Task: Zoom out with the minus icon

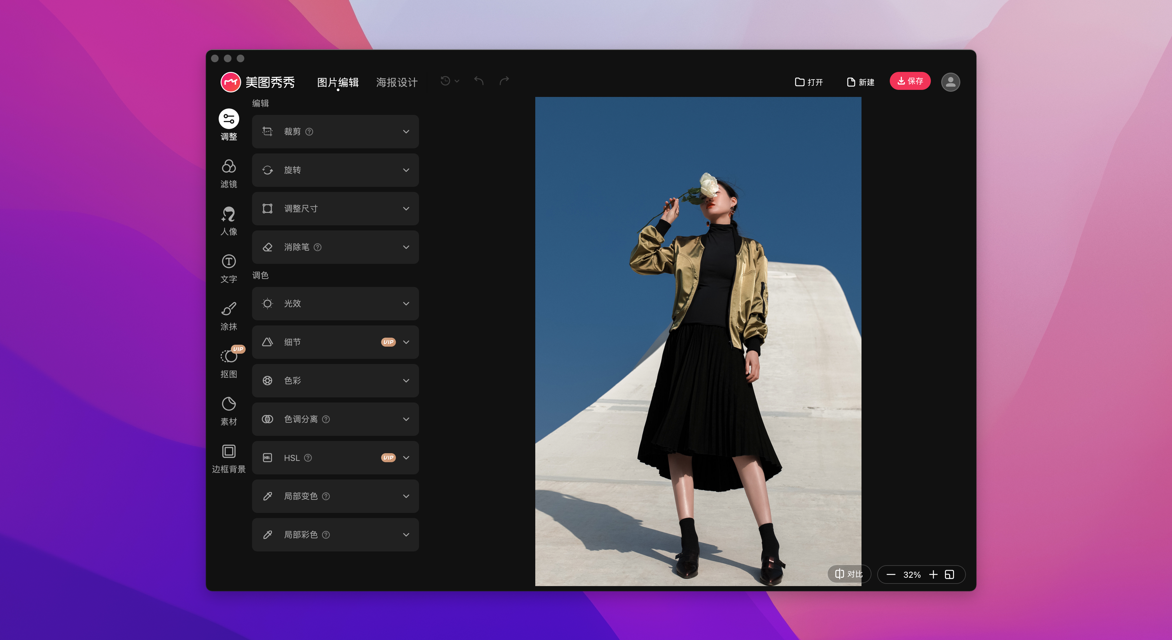Action: coord(891,575)
